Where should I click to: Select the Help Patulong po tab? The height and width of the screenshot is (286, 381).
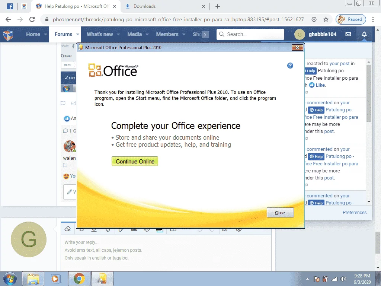tap(75, 6)
